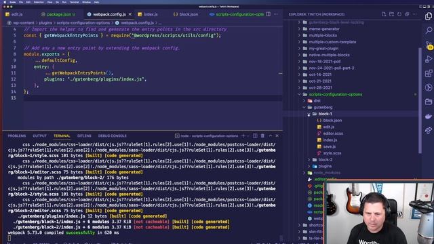Screen dimensions: 434x244
Task: Open index.js in block-1 folder
Action: (x=330, y=140)
